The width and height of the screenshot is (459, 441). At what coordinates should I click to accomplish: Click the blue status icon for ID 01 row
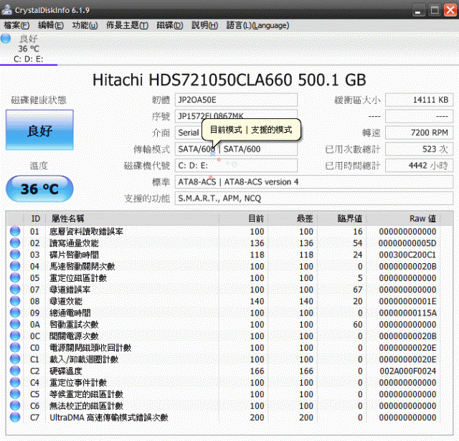pyautogui.click(x=15, y=232)
